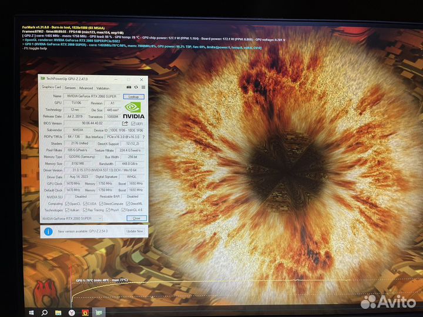423x317 pixels.
Task: Toggle the OpenCL checkbox
Action: click(x=67, y=204)
